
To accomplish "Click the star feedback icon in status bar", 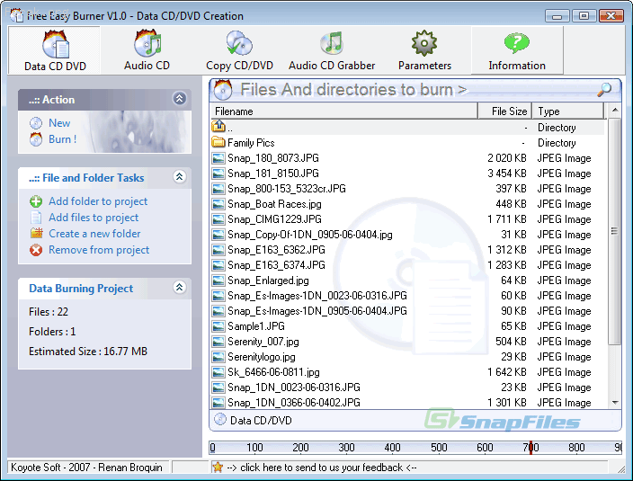I will [x=218, y=468].
